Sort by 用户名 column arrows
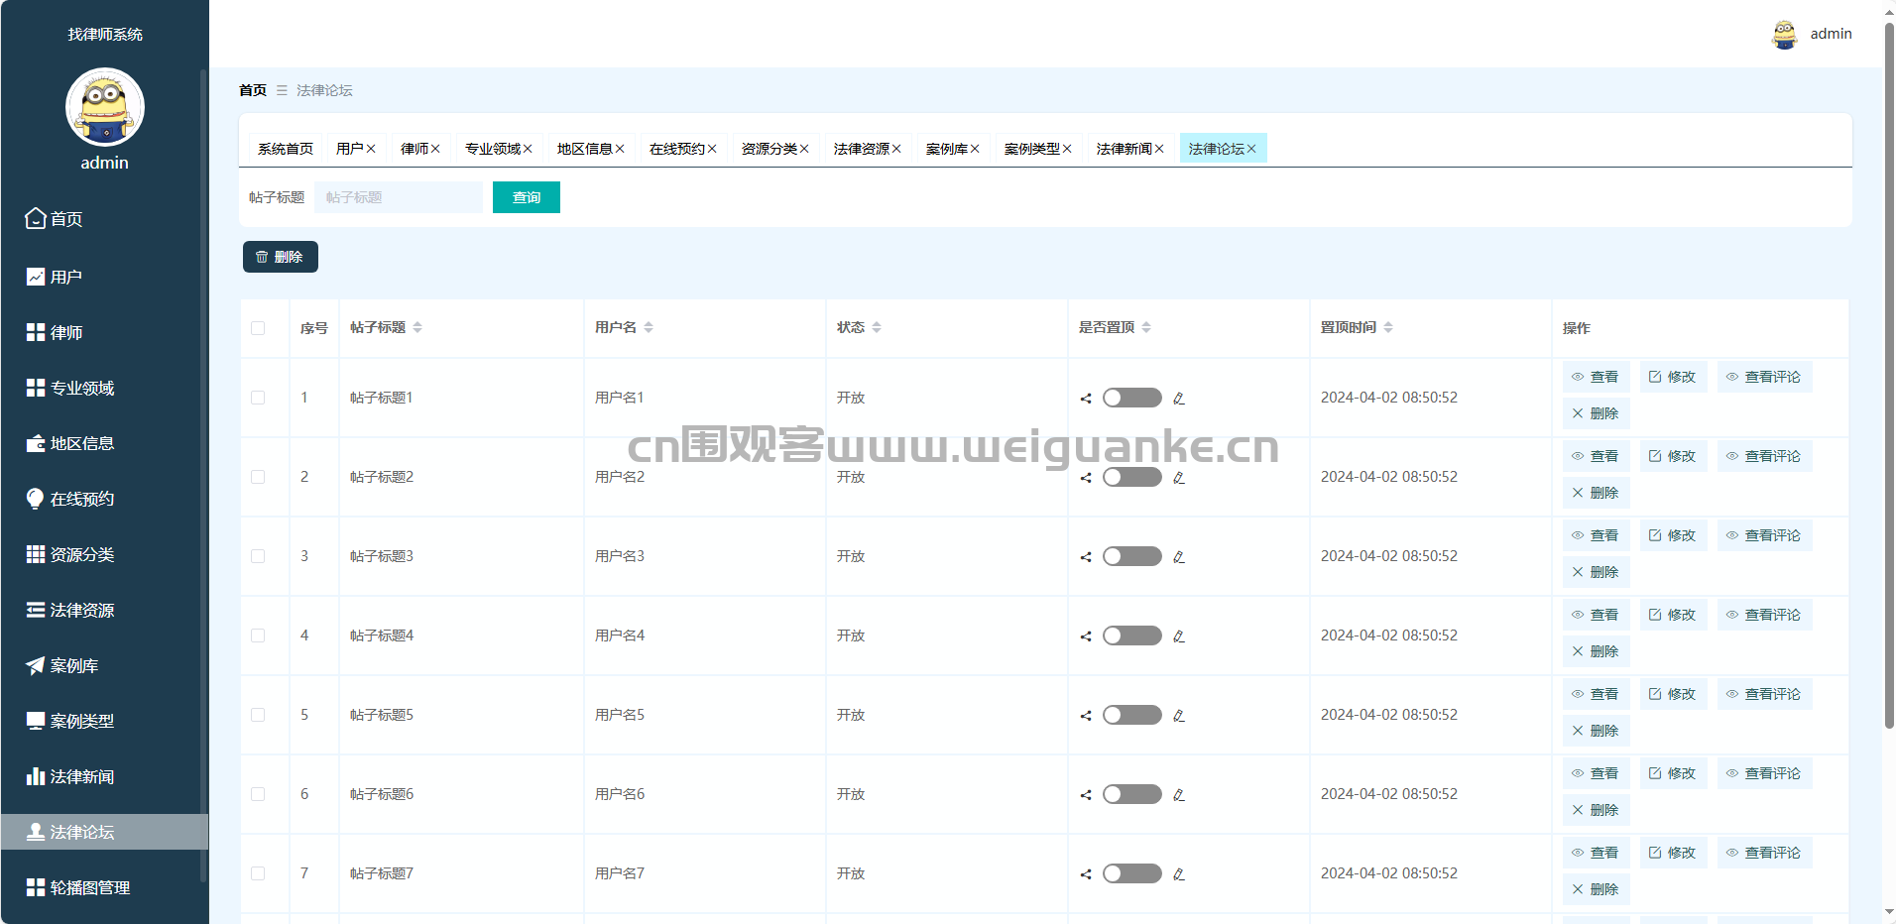Screen dimensions: 1896x924 click(x=649, y=328)
